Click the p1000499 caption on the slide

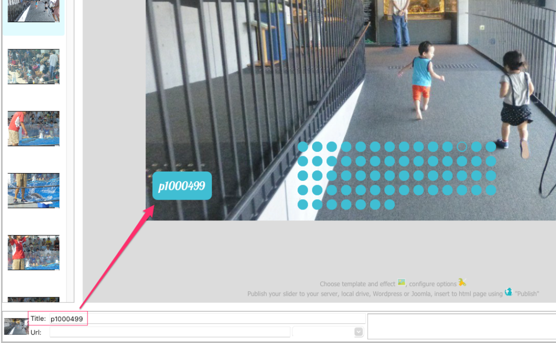point(182,186)
